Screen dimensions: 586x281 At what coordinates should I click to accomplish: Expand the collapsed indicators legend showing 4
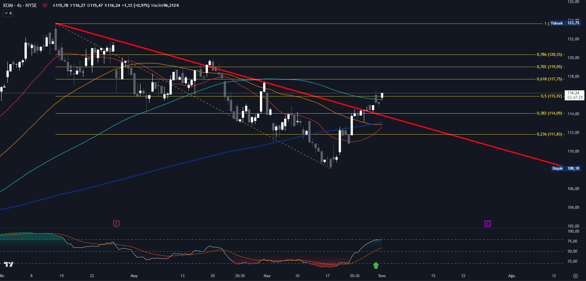[x=8, y=13]
